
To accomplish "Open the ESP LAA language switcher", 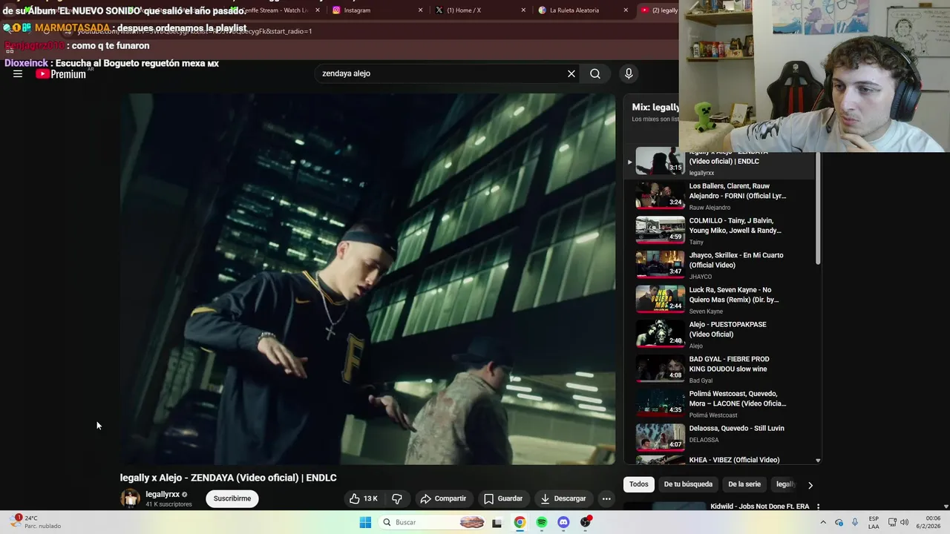I will (x=874, y=522).
